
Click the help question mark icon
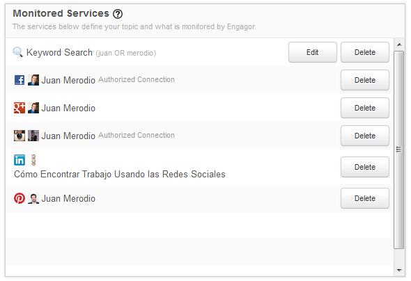point(118,14)
